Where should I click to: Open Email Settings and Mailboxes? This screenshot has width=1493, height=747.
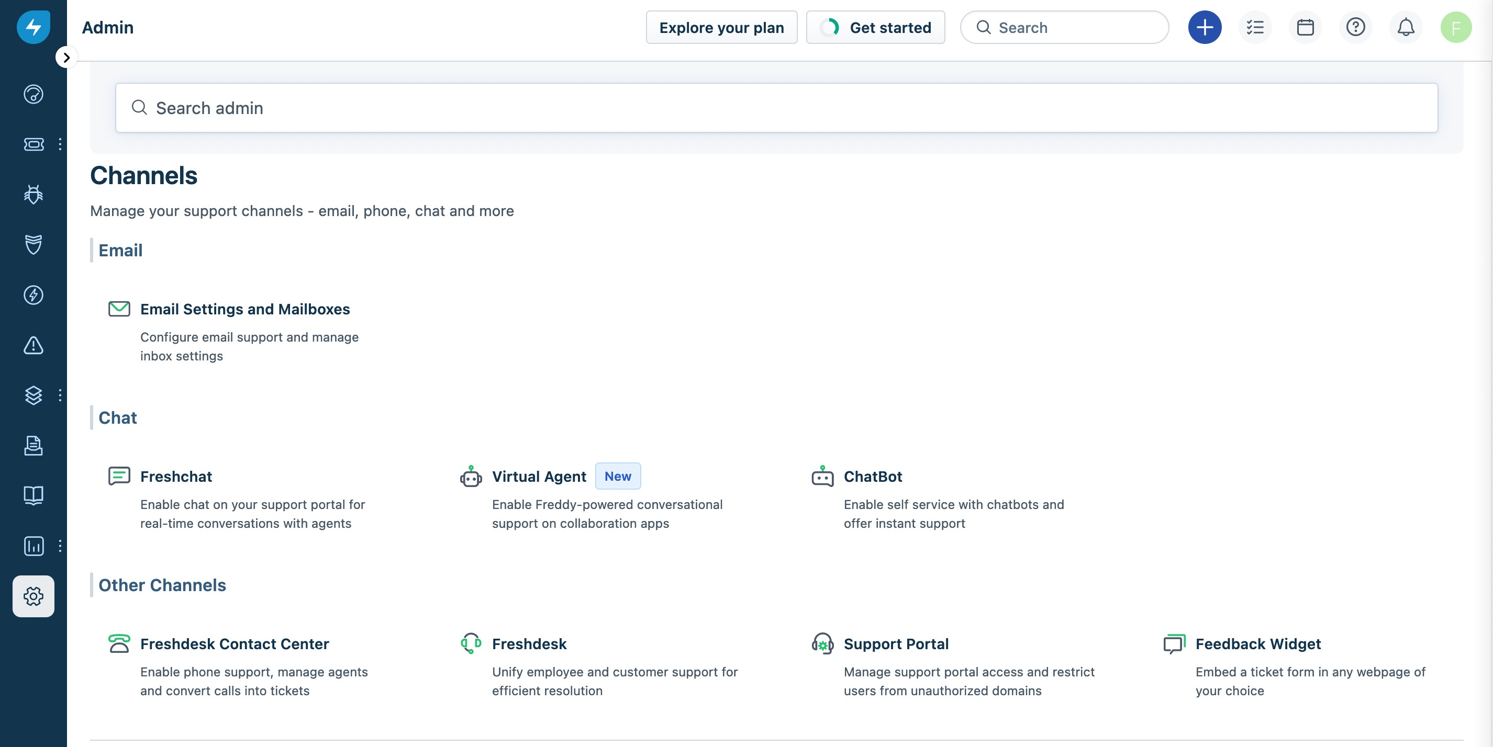[244, 309]
